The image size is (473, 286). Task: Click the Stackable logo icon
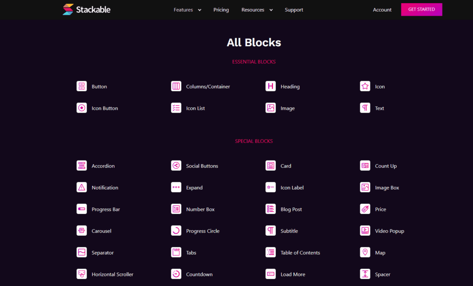click(68, 10)
